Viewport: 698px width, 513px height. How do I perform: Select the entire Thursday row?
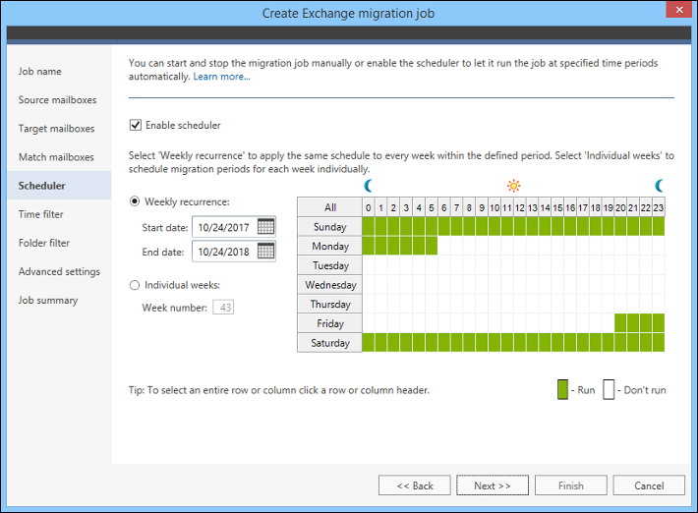(x=330, y=304)
